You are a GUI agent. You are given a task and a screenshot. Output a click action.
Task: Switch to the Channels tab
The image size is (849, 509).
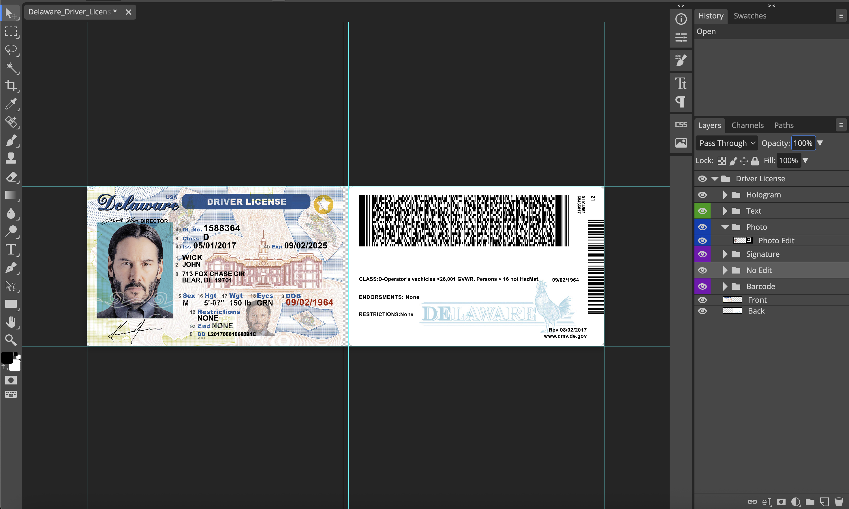747,125
